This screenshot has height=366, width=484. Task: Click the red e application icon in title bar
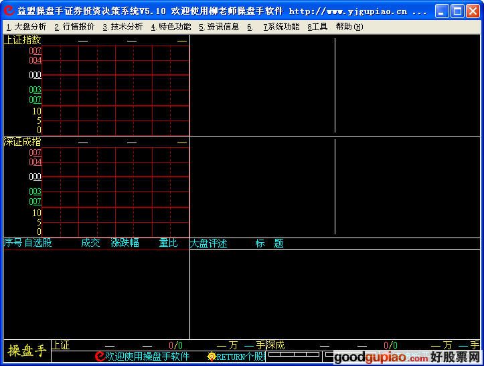point(9,11)
